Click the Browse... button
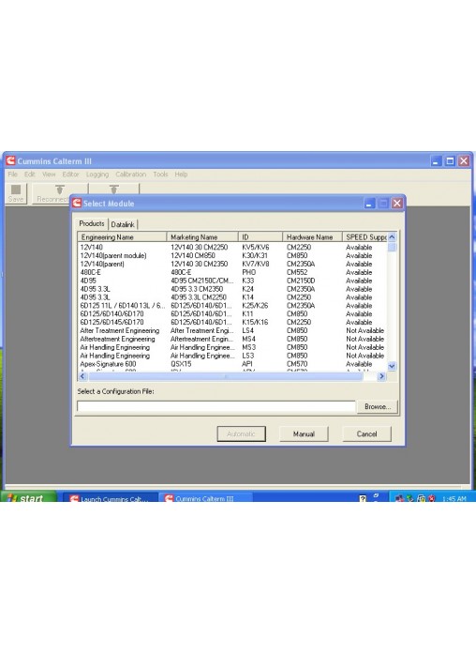 (378, 406)
